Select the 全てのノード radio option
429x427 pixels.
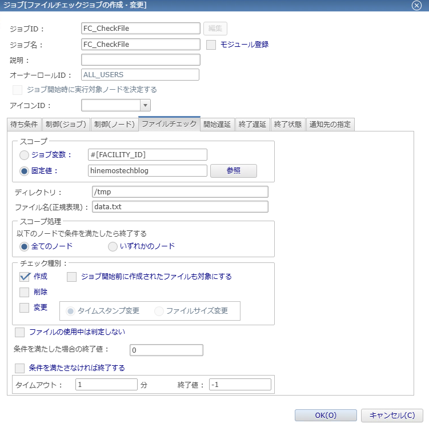pyautogui.click(x=24, y=246)
